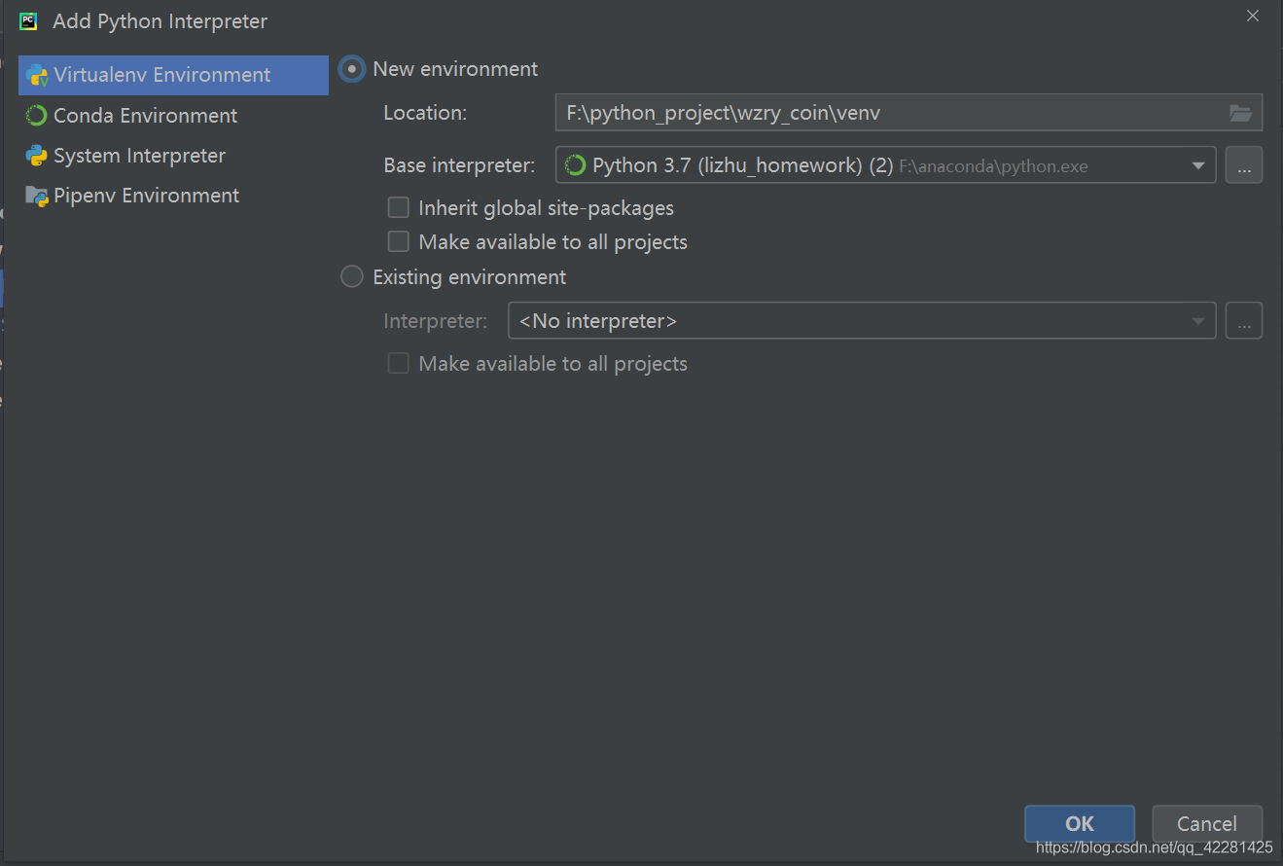Image resolution: width=1283 pixels, height=866 pixels.
Task: Click the Location: label
Action: click(425, 113)
